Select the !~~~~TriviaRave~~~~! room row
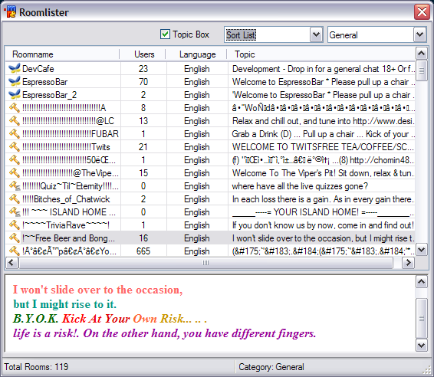The height and width of the screenshot is (377, 434). (210, 225)
